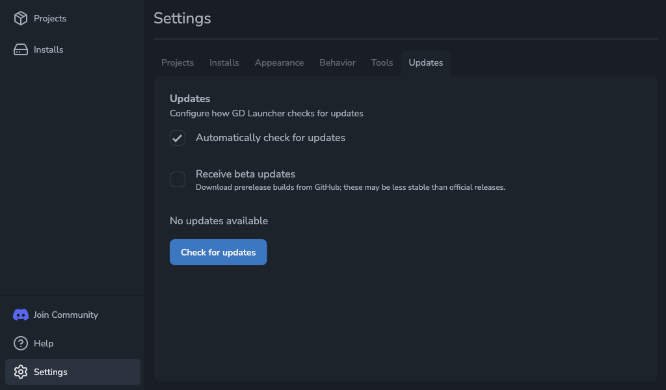The image size is (666, 390).
Task: Click Help in the sidebar
Action: pos(43,343)
